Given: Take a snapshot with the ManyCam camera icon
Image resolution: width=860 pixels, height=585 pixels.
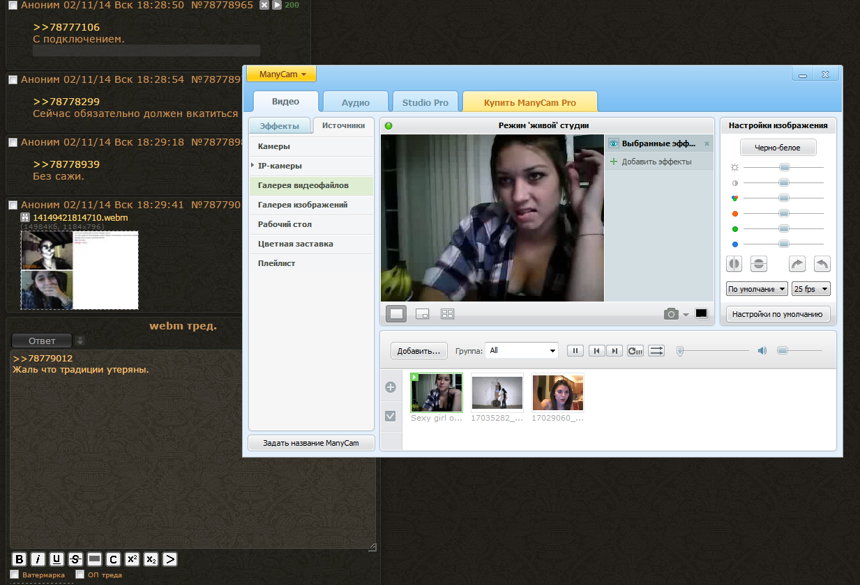Looking at the screenshot, I should pyautogui.click(x=671, y=314).
